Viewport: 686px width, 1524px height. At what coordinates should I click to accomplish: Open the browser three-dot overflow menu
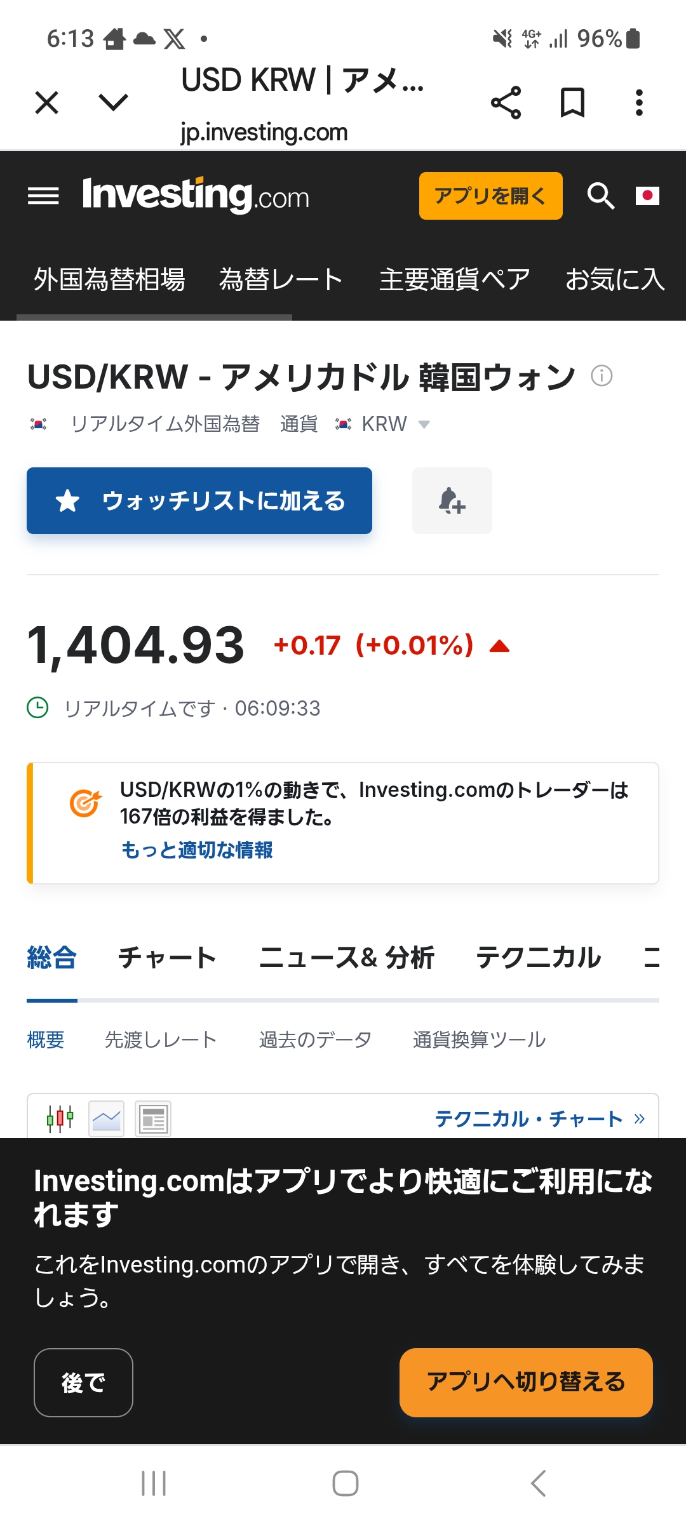click(x=639, y=103)
